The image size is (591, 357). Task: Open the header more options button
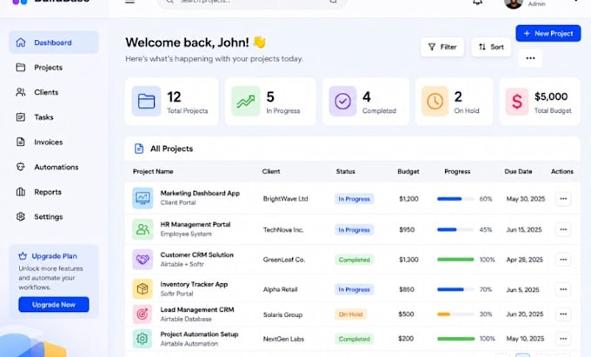coord(530,58)
